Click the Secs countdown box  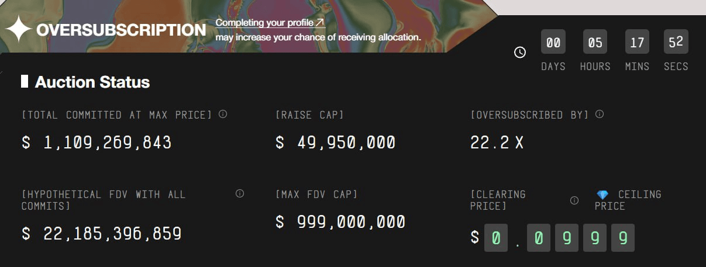tap(676, 42)
